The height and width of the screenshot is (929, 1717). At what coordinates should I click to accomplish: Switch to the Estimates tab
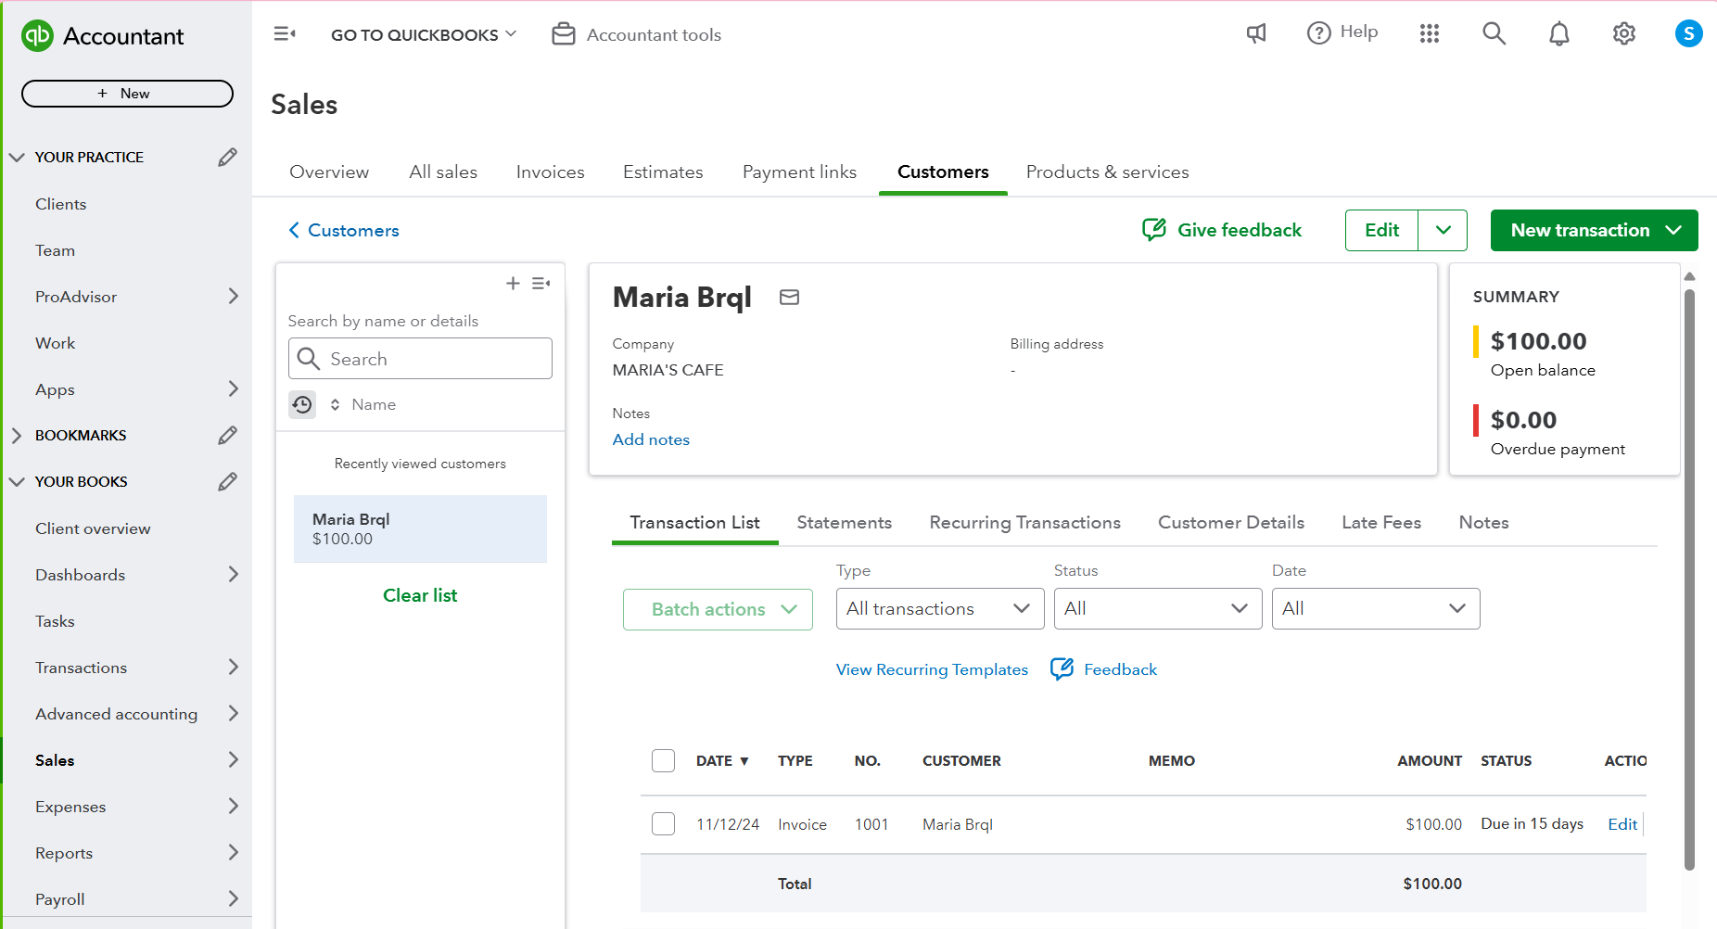663,172
